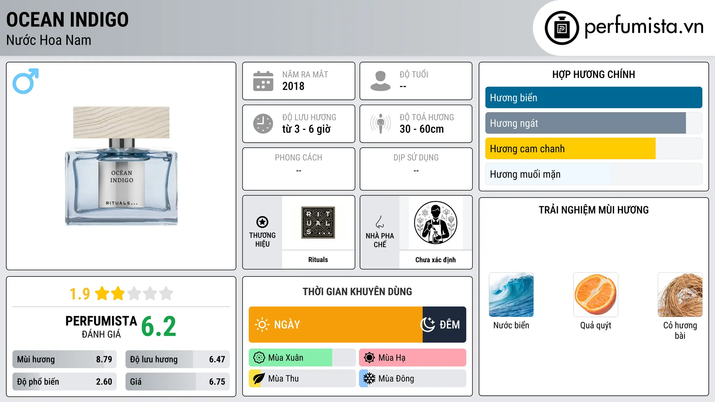Click the THƯƠNG HIỆU label
This screenshot has height=402, width=715.
click(x=262, y=240)
